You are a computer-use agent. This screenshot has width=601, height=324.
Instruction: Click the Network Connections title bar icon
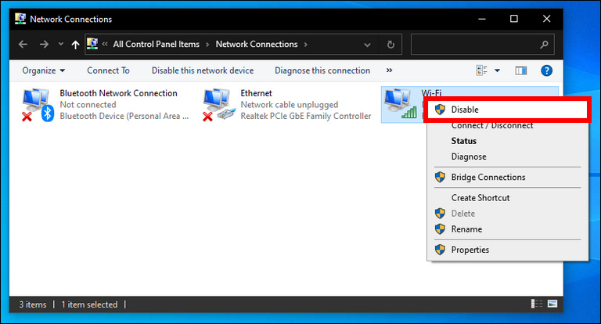pyautogui.click(x=20, y=19)
